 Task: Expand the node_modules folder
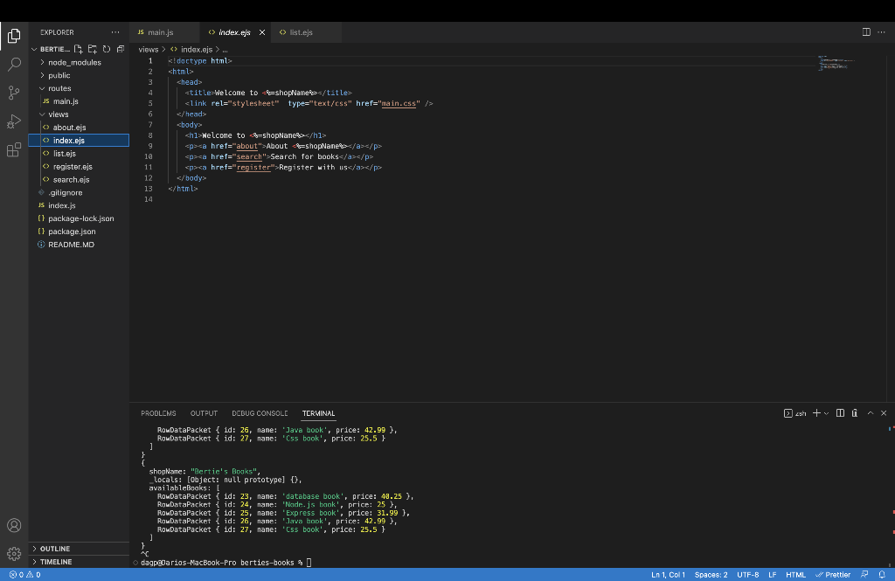73,63
